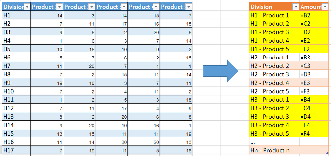Select the cell showing formula =D3
Image resolution: width=331 pixels, height=156 pixels.
click(314, 74)
